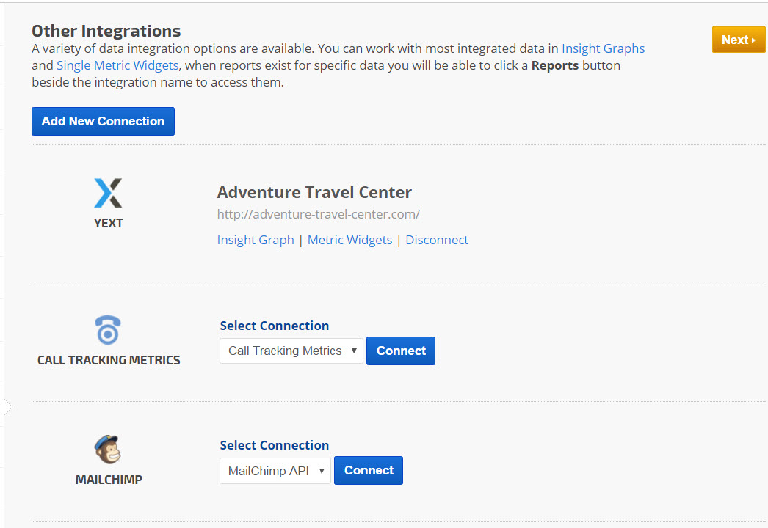The image size is (768, 528).
Task: Select the Adventure Travel Center heading
Action: (314, 192)
